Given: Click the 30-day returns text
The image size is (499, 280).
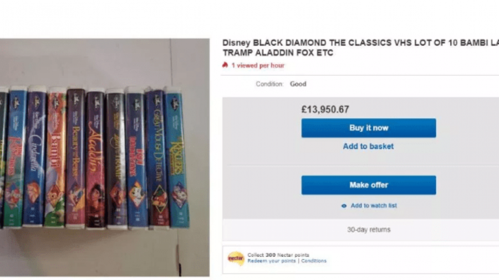Looking at the screenshot, I should click(x=369, y=230).
